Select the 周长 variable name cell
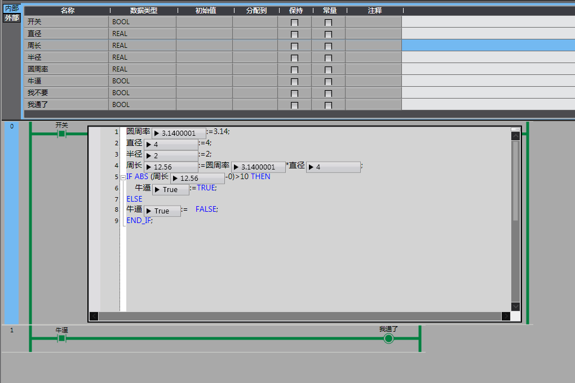 [x=67, y=46]
